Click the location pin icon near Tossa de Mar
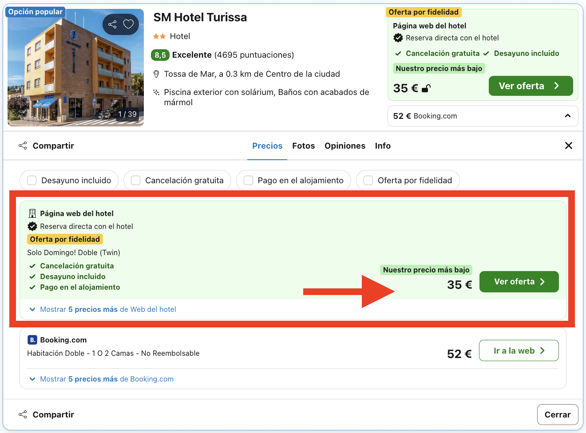 [x=156, y=74]
